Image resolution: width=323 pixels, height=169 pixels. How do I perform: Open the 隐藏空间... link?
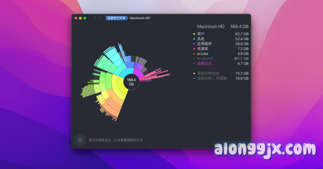[206, 64]
